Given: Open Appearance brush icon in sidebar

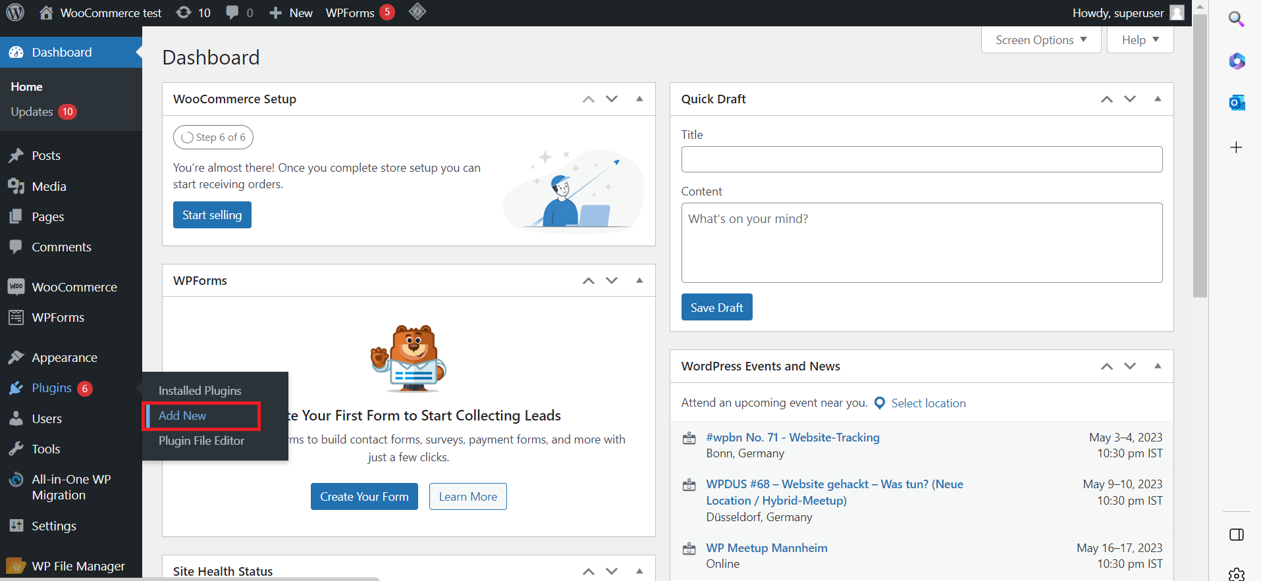Looking at the screenshot, I should click(x=16, y=357).
